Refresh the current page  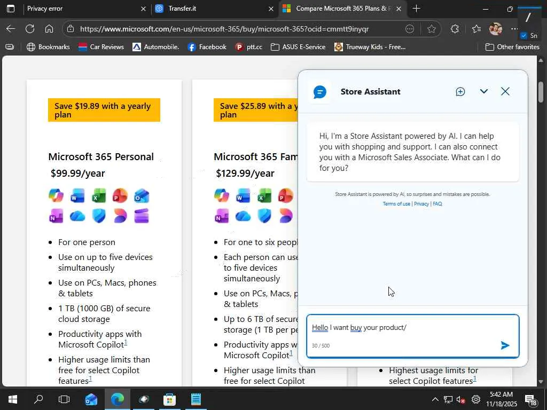30,29
